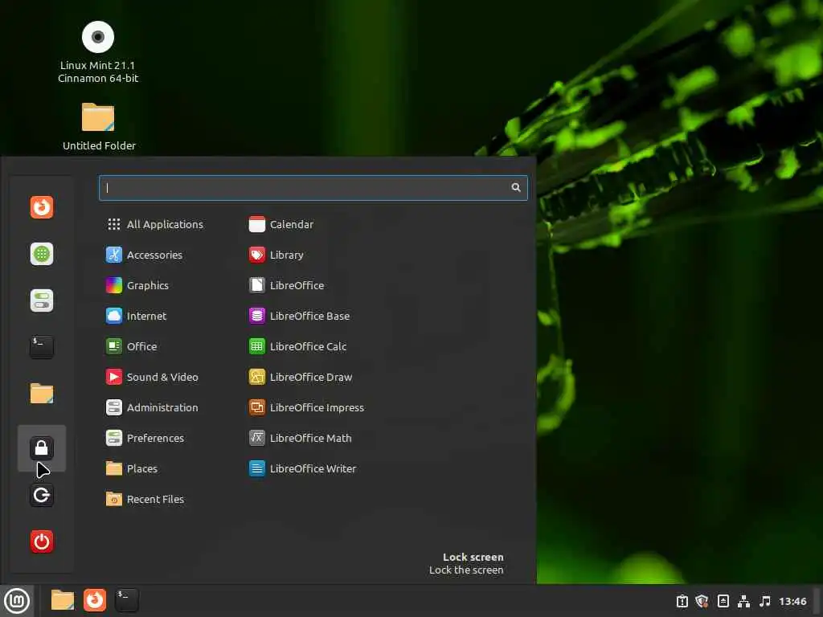This screenshot has height=617, width=823.
Task: Open Files folder icon in favorites sidebar
Action: 42,394
